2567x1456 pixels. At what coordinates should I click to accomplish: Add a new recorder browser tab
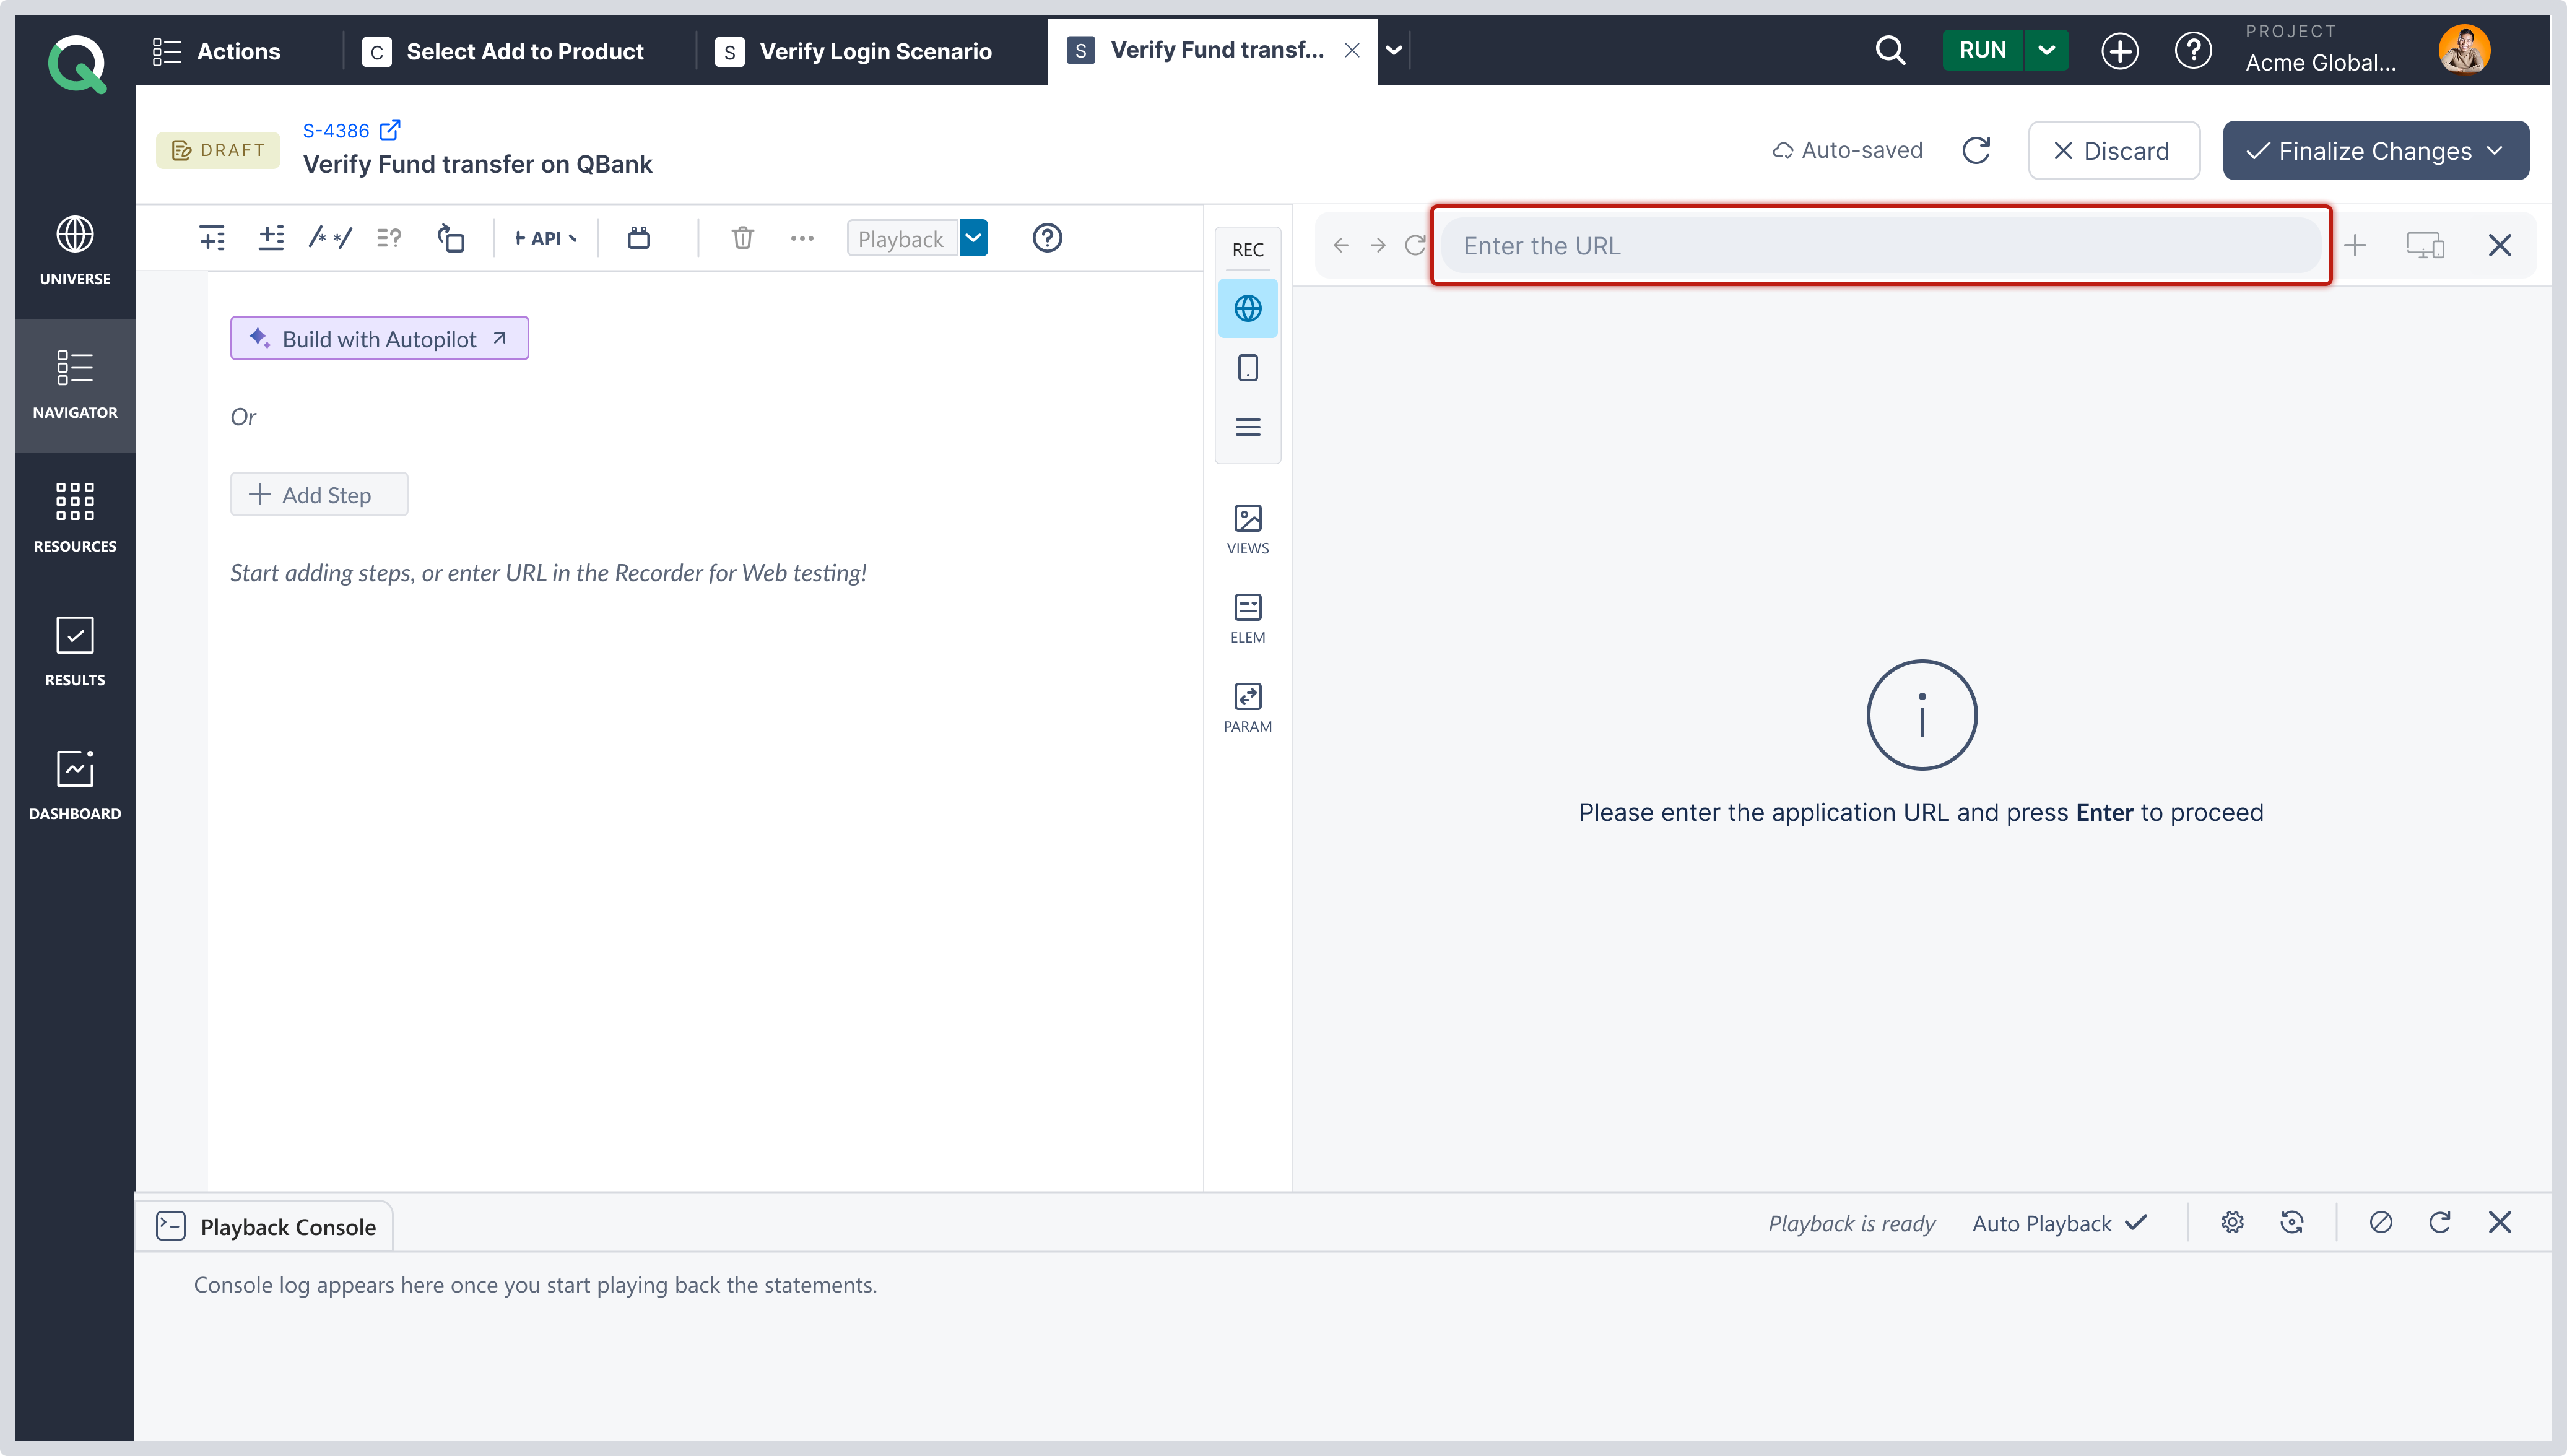pyautogui.click(x=2355, y=245)
